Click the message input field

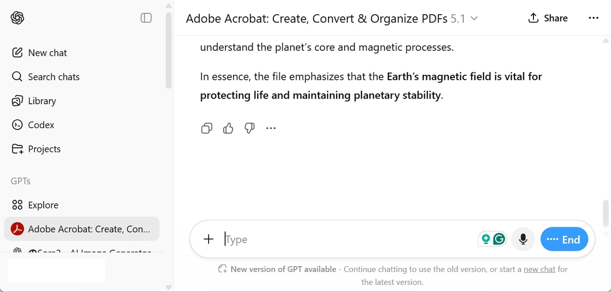tap(329, 239)
